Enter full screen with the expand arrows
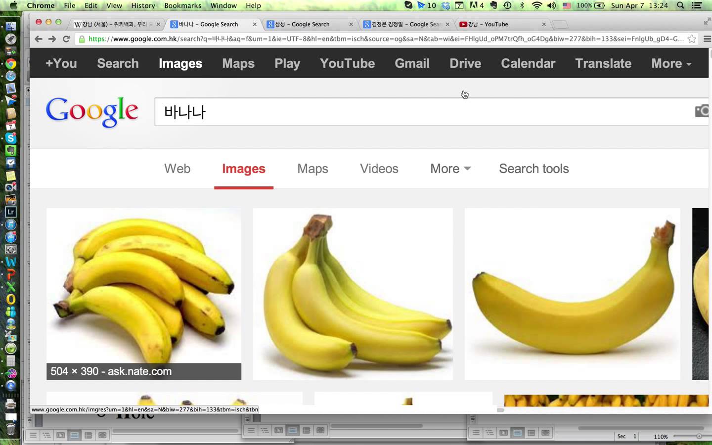 click(706, 22)
